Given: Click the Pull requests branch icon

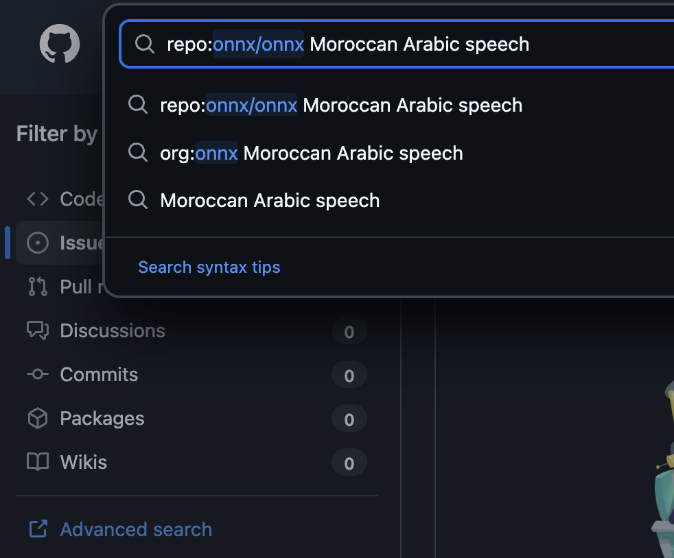Looking at the screenshot, I should point(38,287).
